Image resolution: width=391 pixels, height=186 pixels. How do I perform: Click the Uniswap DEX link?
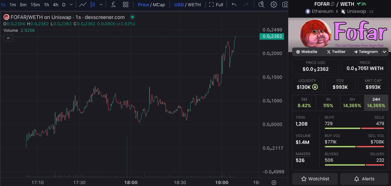[353, 11]
